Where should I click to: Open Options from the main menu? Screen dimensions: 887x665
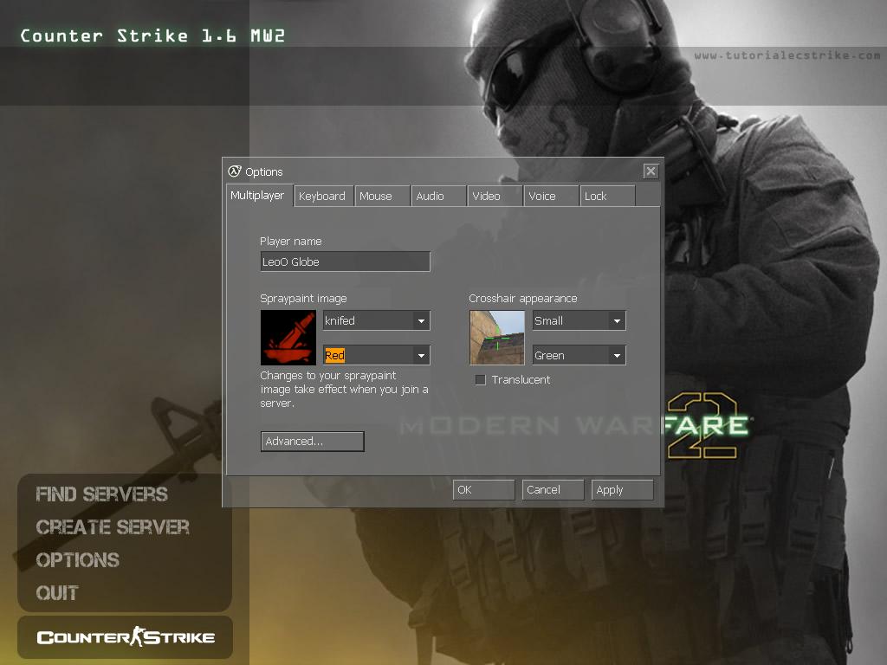pos(77,560)
